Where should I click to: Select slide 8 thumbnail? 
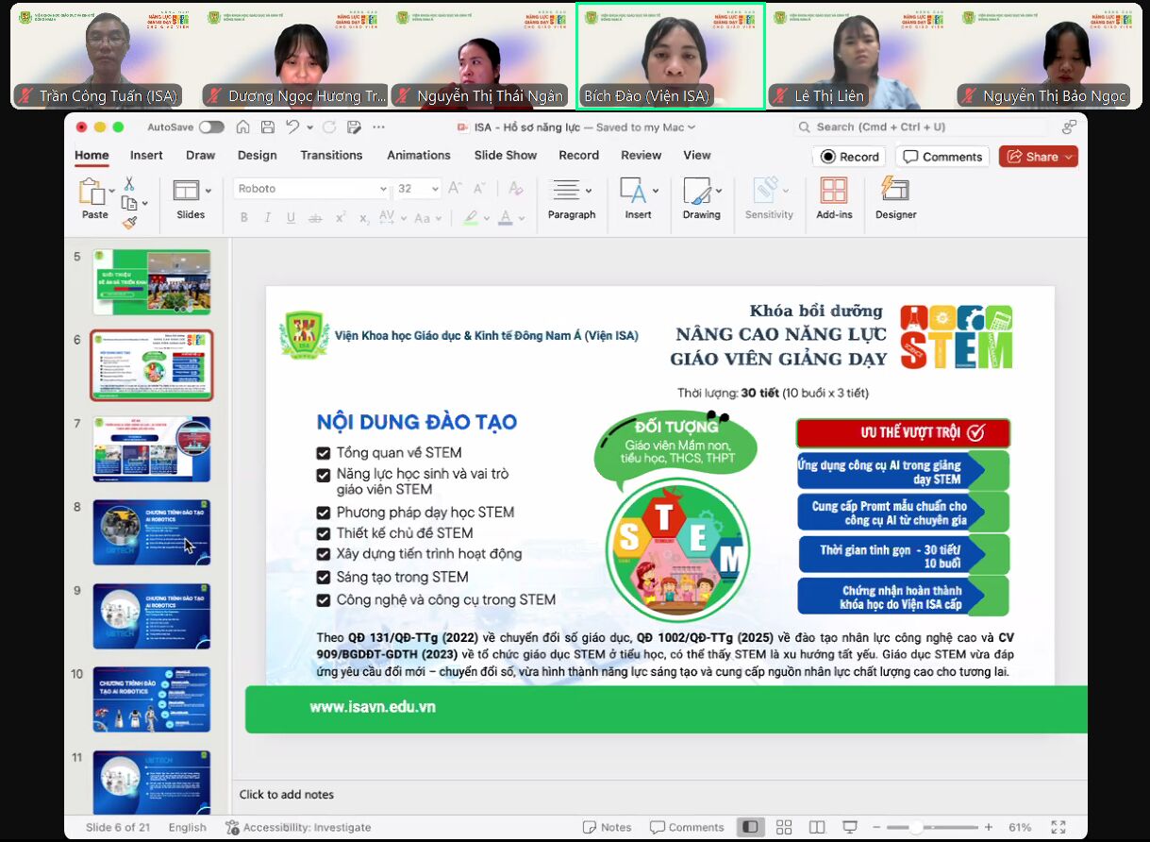[151, 533]
